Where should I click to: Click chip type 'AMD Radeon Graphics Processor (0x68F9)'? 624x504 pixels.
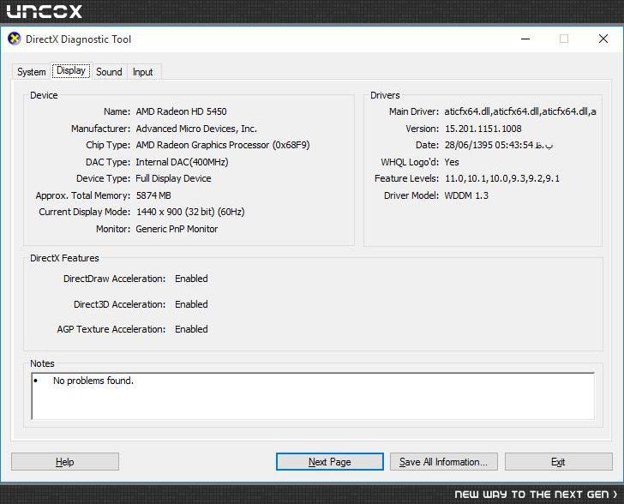[223, 145]
